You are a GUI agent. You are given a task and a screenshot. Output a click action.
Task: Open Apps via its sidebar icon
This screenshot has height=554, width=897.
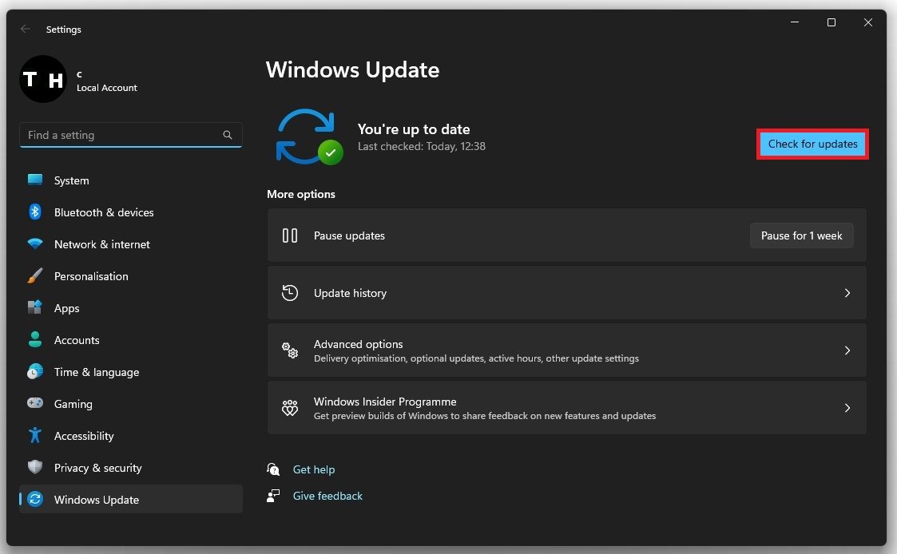point(34,308)
